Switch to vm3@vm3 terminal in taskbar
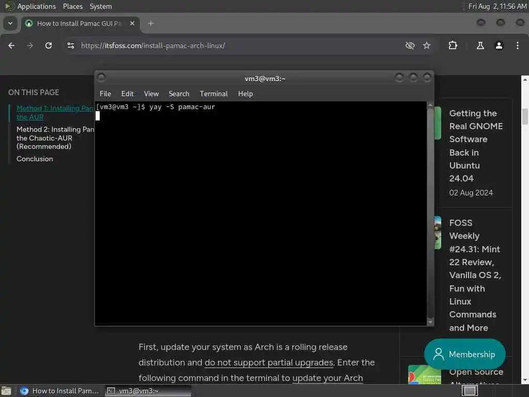Viewport: 529px width, 397px height. (x=148, y=391)
